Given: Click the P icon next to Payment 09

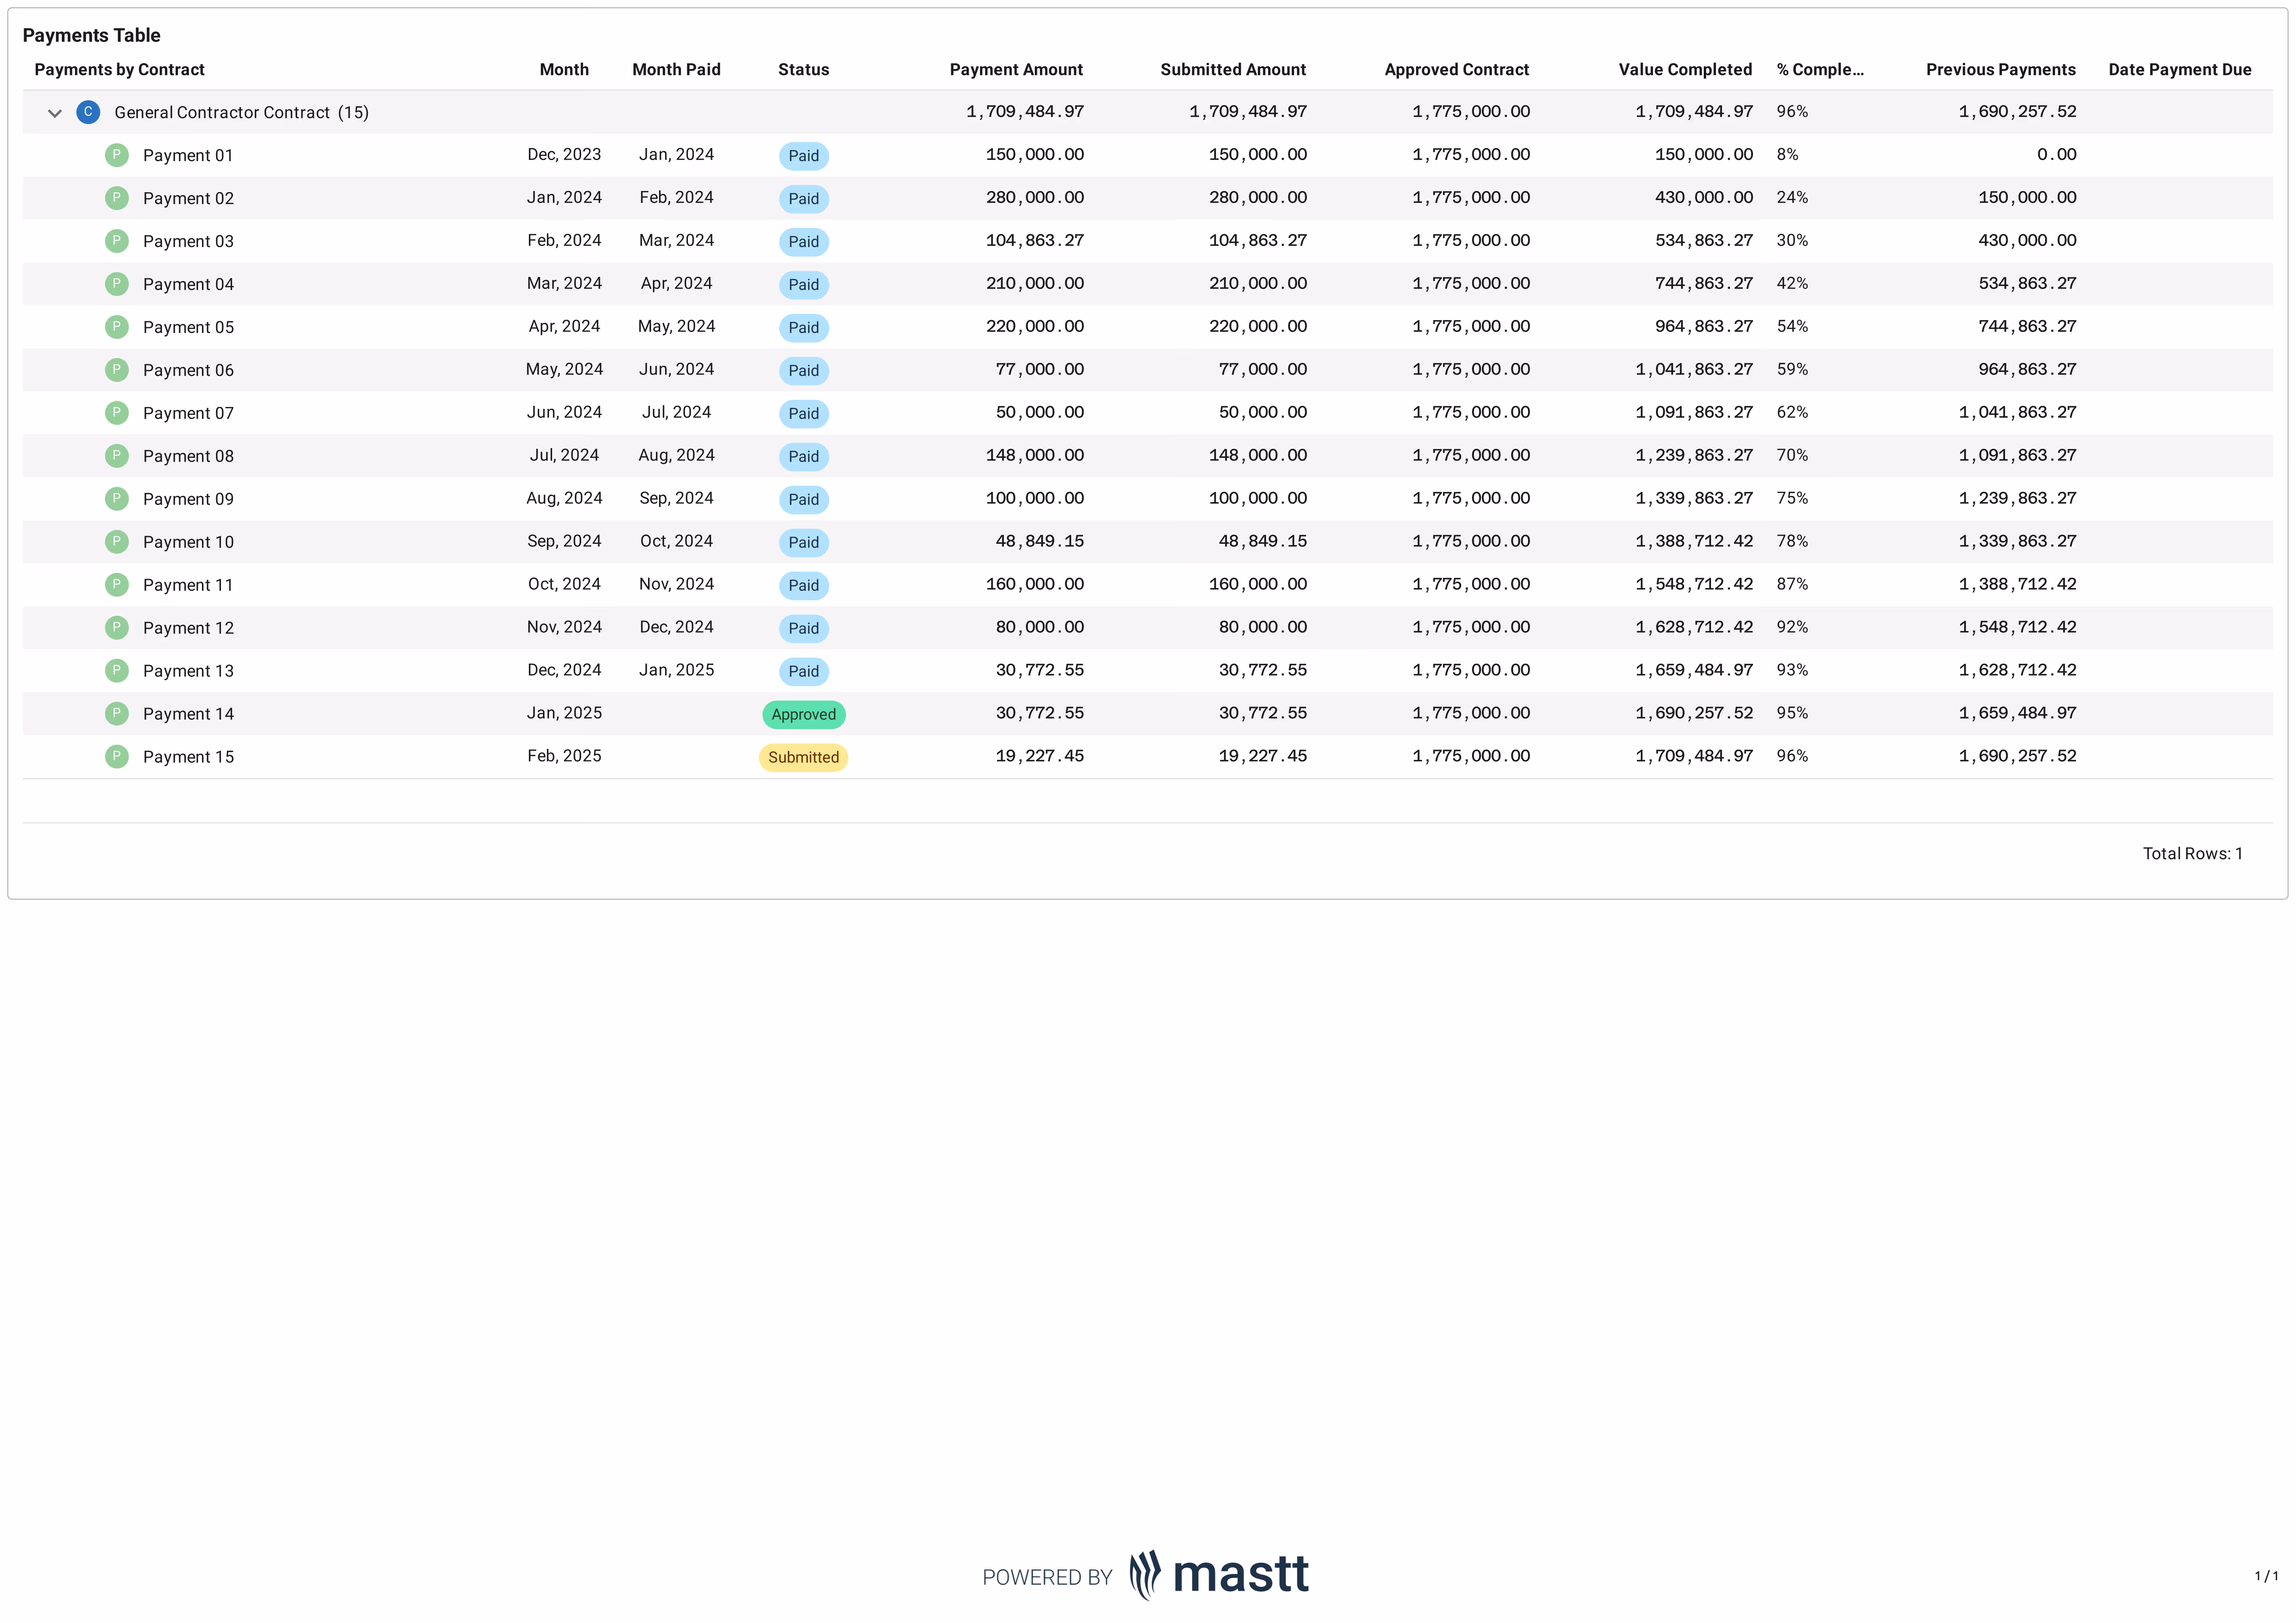Looking at the screenshot, I should [x=117, y=499].
